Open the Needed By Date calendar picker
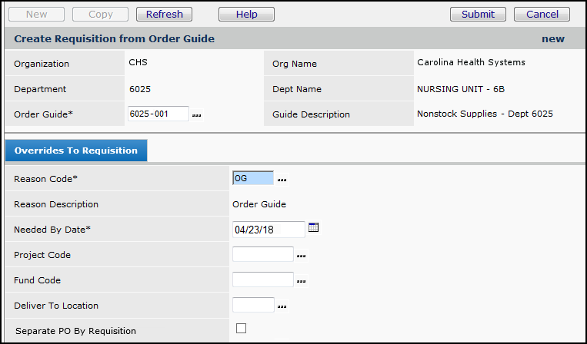Image resolution: width=587 pixels, height=344 pixels. [x=313, y=228]
